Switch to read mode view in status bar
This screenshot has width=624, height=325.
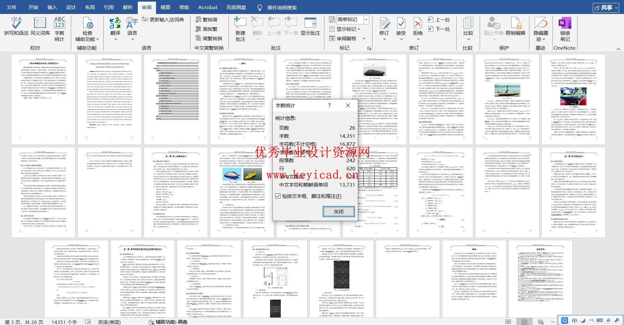pos(508,322)
